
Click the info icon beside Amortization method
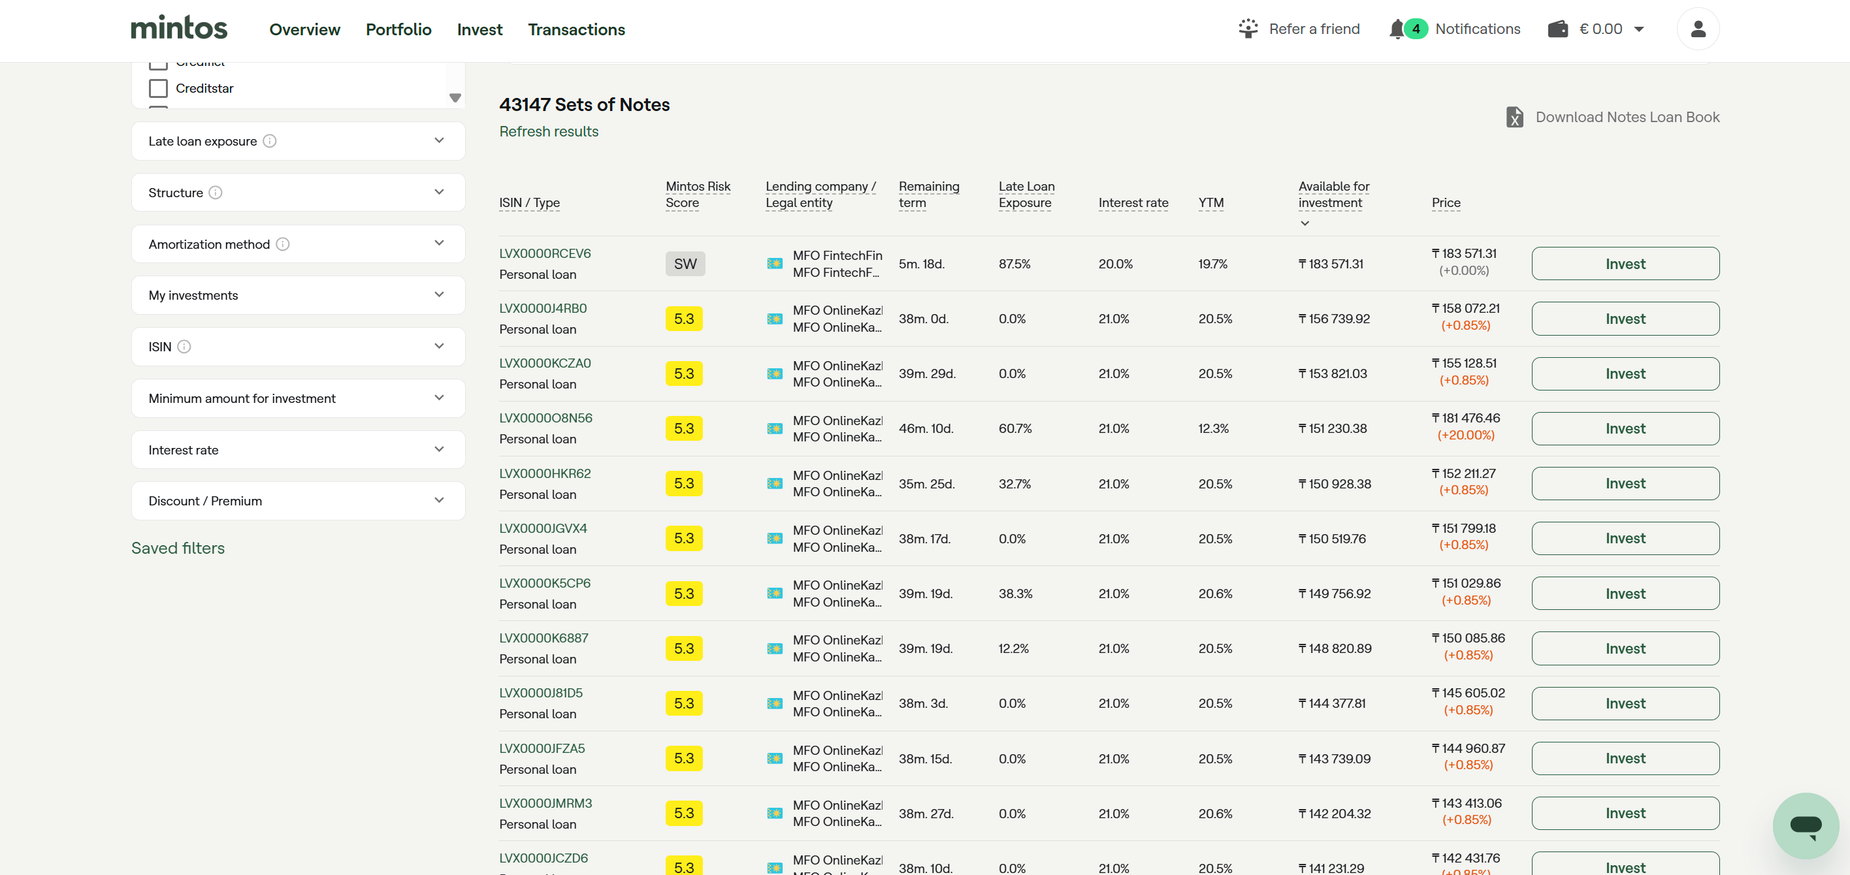click(283, 244)
